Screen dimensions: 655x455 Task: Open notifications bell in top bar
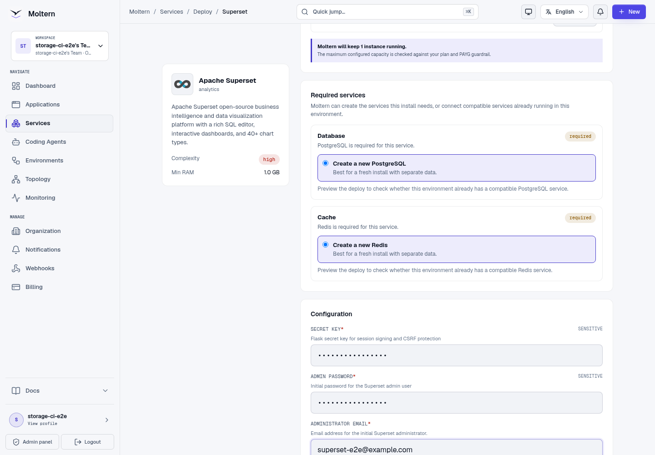600,12
